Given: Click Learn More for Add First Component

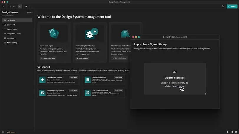Looking at the screenshot, I should [118, 91].
